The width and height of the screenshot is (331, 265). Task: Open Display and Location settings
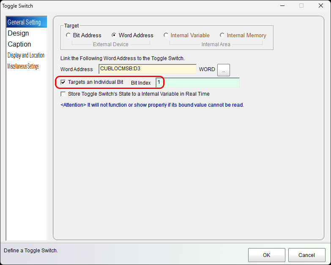(x=26, y=55)
